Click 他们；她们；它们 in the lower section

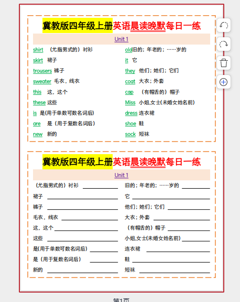pyautogui.click(x=145, y=207)
